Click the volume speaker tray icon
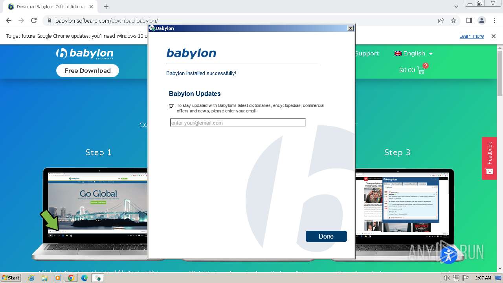The image size is (503, 283). (446, 278)
